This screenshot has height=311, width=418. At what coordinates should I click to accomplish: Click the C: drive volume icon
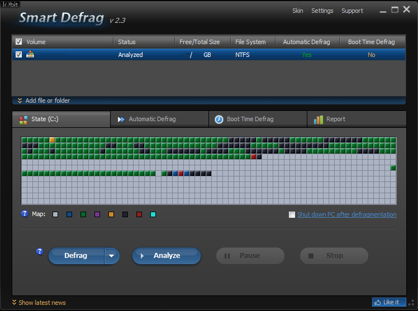coord(30,54)
